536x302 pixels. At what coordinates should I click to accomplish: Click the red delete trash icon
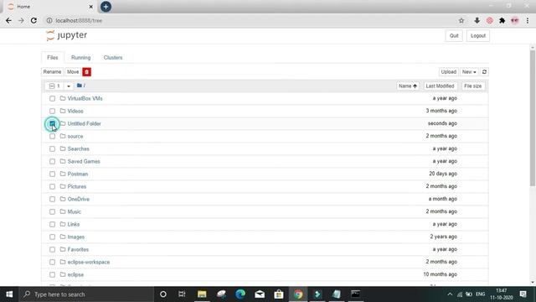pyautogui.click(x=86, y=72)
